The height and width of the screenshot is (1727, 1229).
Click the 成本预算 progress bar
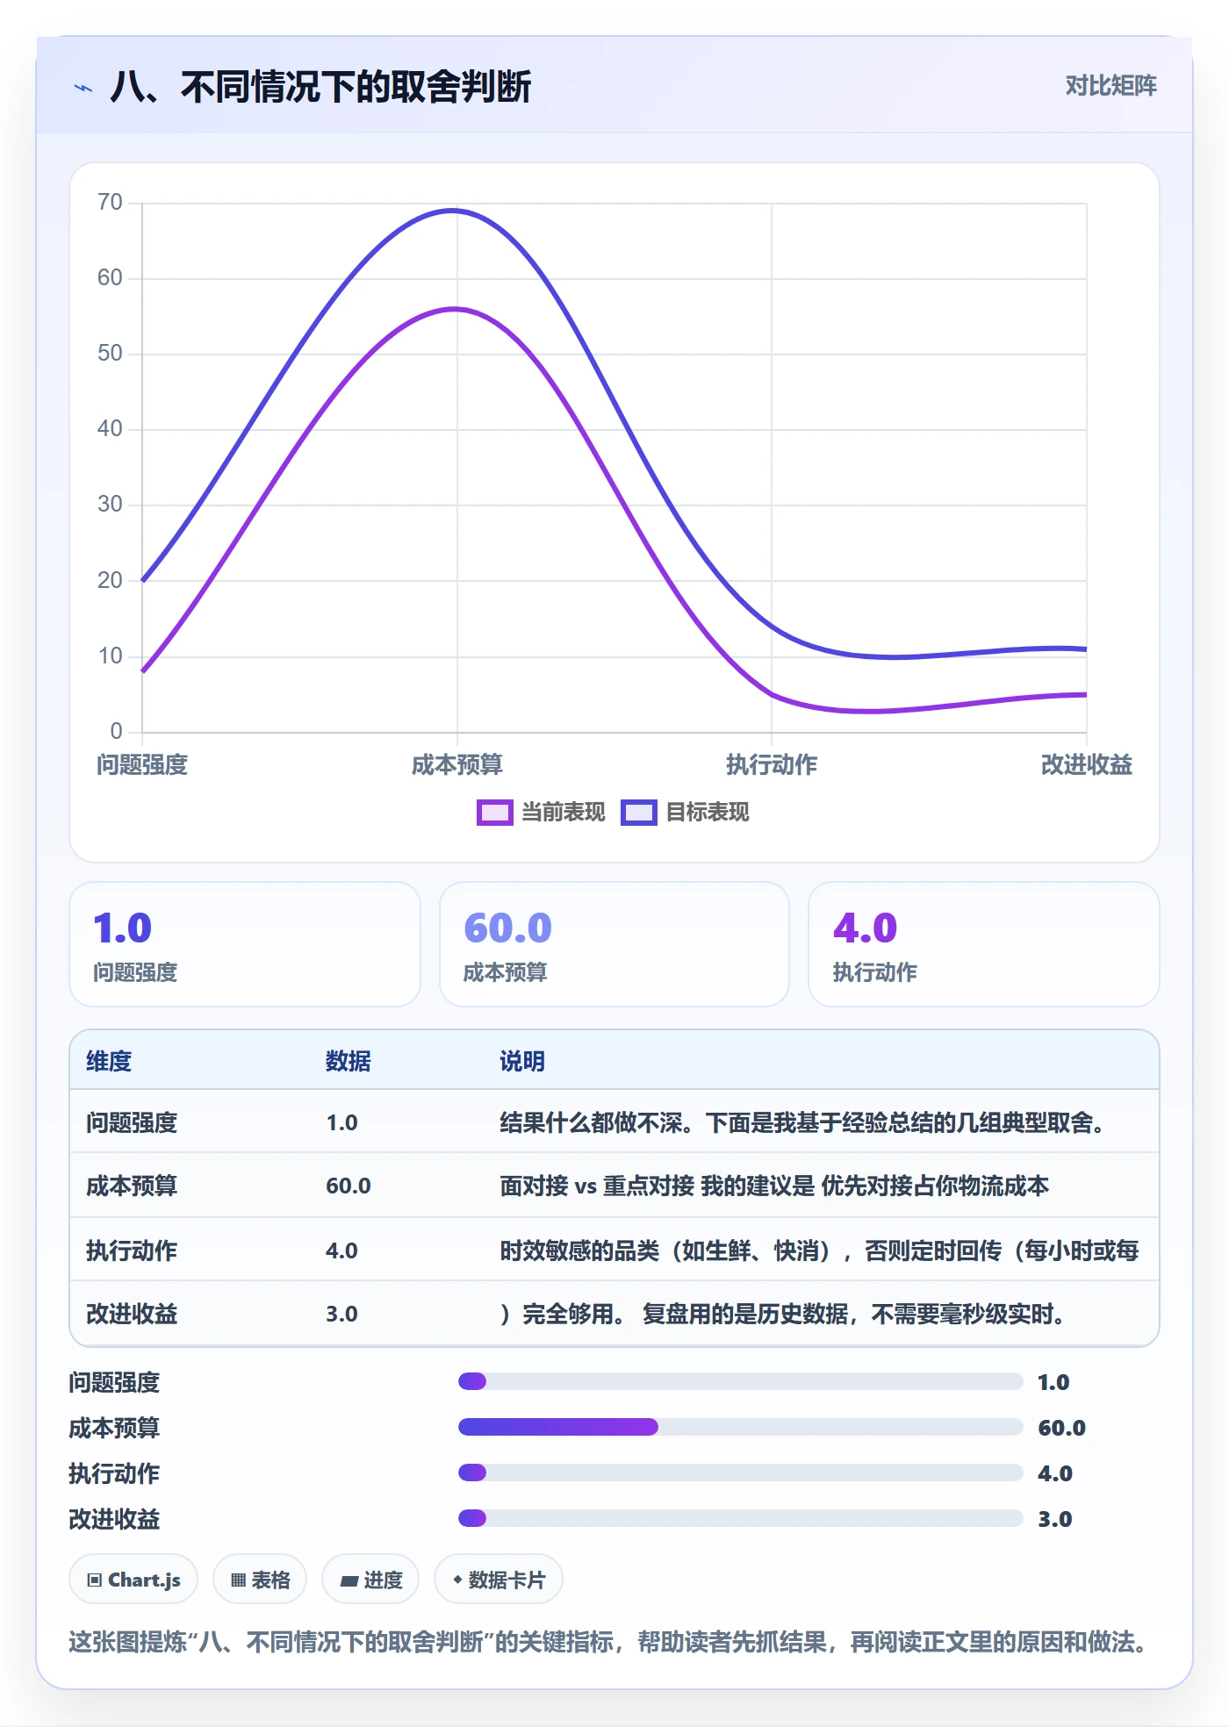pos(740,1427)
